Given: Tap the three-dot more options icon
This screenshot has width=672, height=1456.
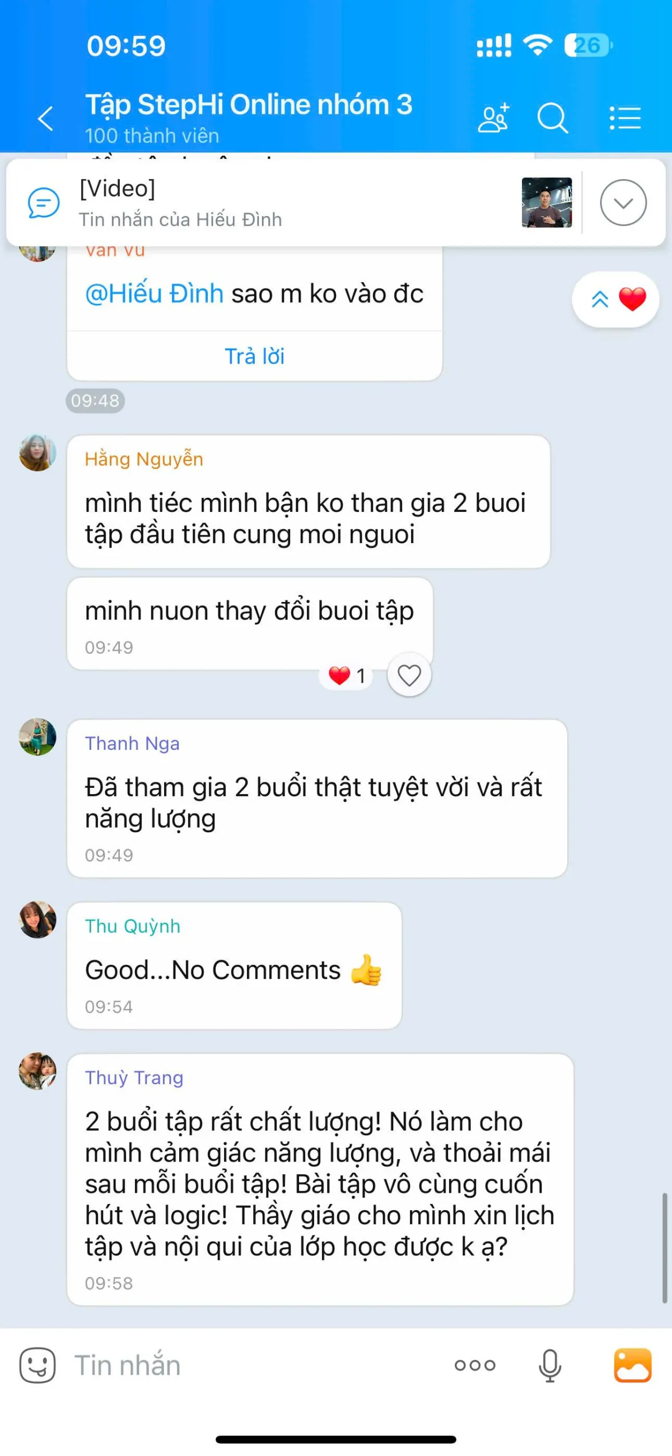Looking at the screenshot, I should 475,1366.
